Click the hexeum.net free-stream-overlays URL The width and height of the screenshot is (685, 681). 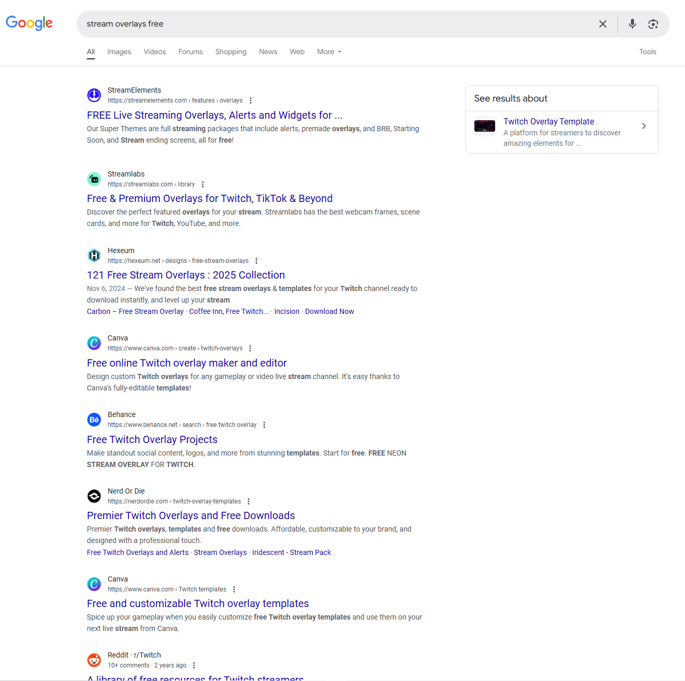(178, 261)
